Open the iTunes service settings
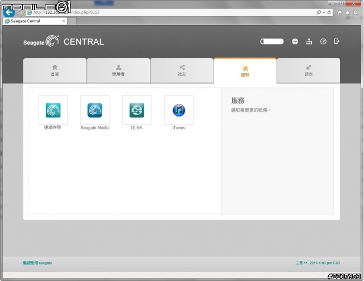Screen dimensions: 364x281 pyautogui.click(x=179, y=110)
